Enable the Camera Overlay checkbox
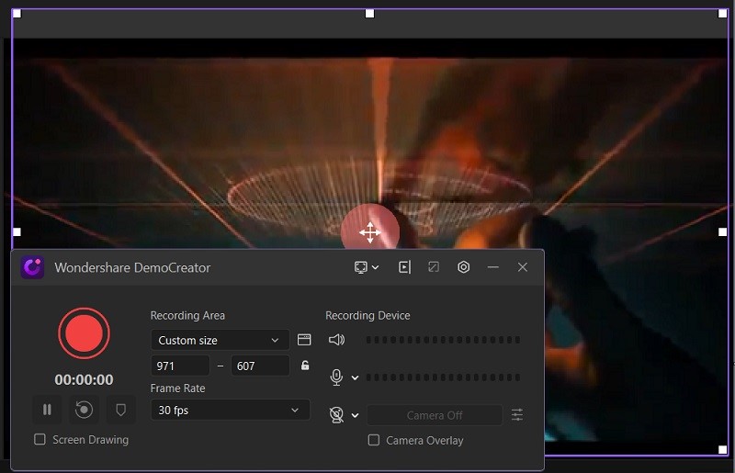This screenshot has width=735, height=473. [374, 440]
